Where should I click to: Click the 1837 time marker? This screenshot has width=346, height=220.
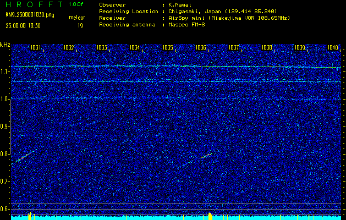(233, 48)
